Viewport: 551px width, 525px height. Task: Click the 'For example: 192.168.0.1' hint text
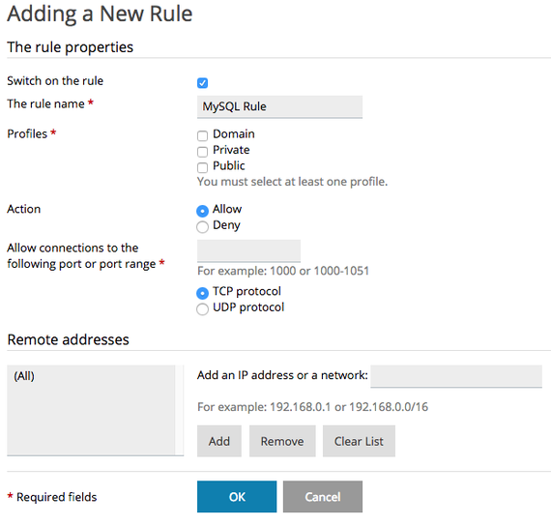(313, 407)
